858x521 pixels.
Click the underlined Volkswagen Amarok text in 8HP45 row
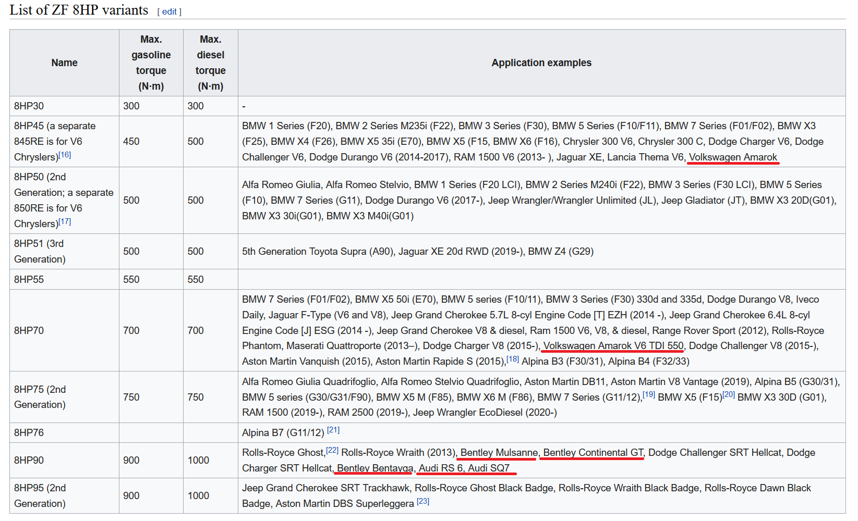coord(733,157)
